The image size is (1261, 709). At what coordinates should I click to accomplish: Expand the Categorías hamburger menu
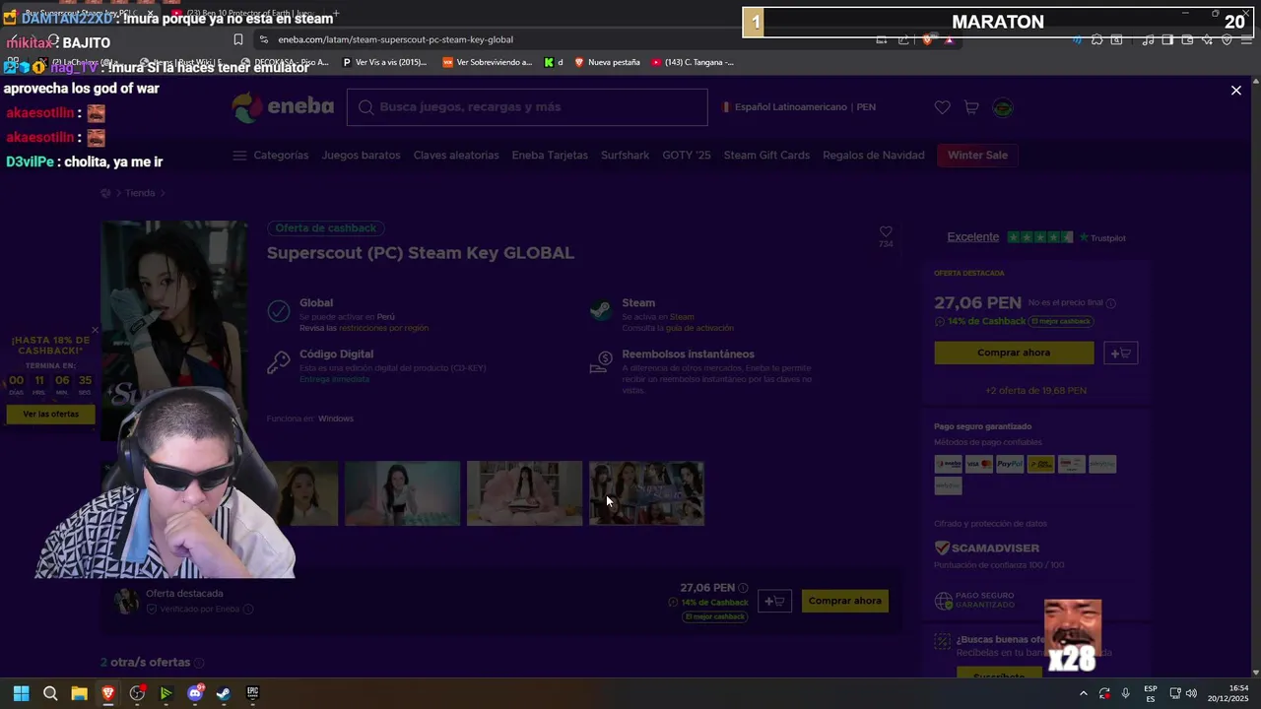tap(271, 156)
